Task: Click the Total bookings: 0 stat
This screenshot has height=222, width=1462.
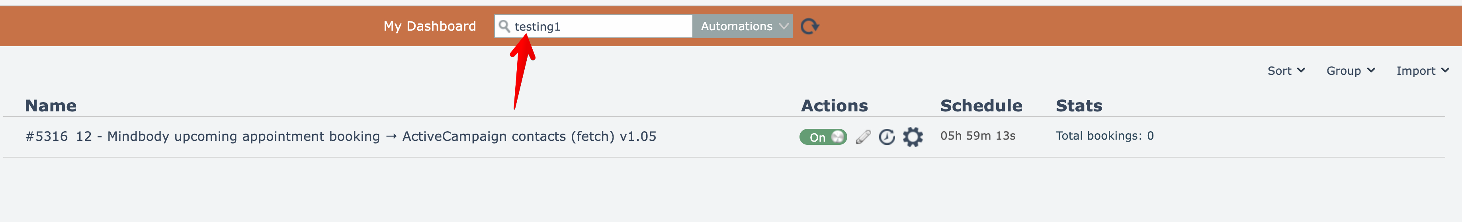Action: pyautogui.click(x=1104, y=136)
